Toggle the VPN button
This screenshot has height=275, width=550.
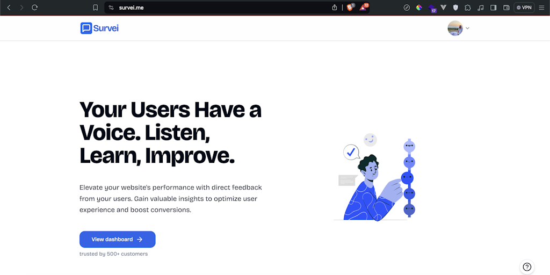pyautogui.click(x=524, y=8)
